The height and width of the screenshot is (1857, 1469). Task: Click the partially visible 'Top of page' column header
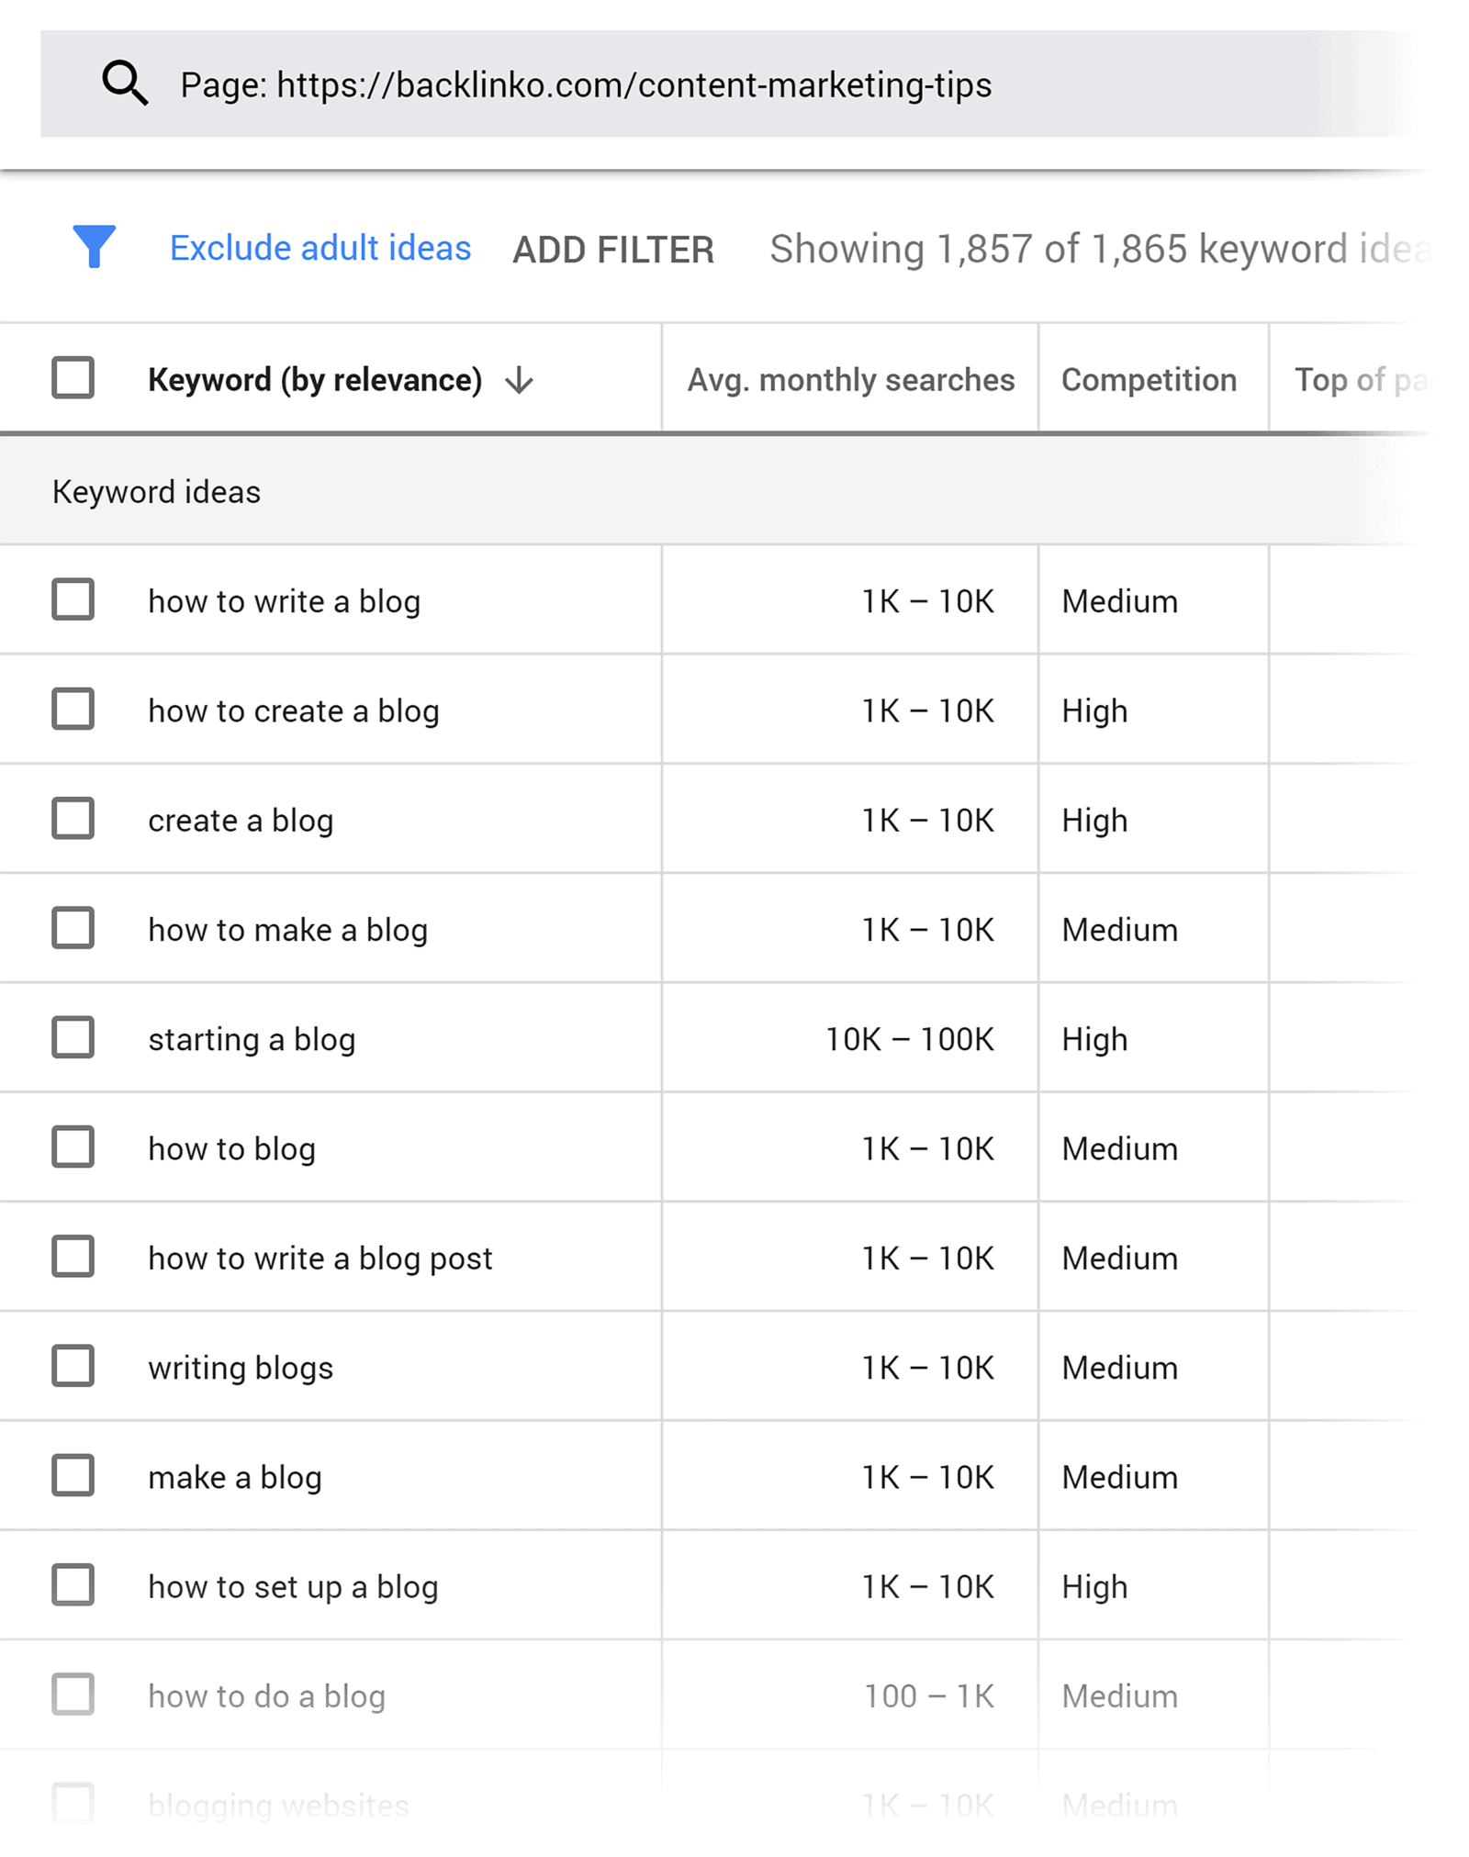point(1365,379)
